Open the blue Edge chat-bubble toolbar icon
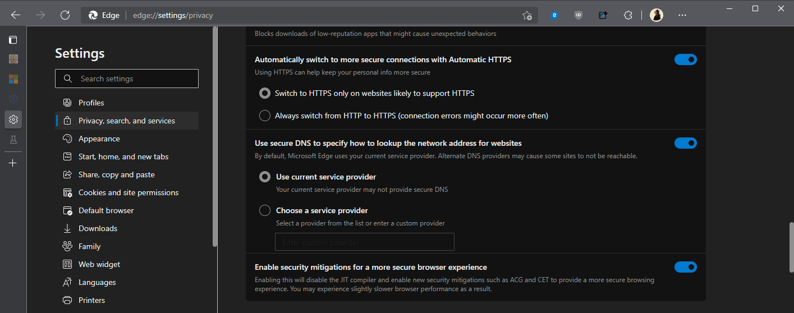This screenshot has height=313, width=794. point(554,15)
